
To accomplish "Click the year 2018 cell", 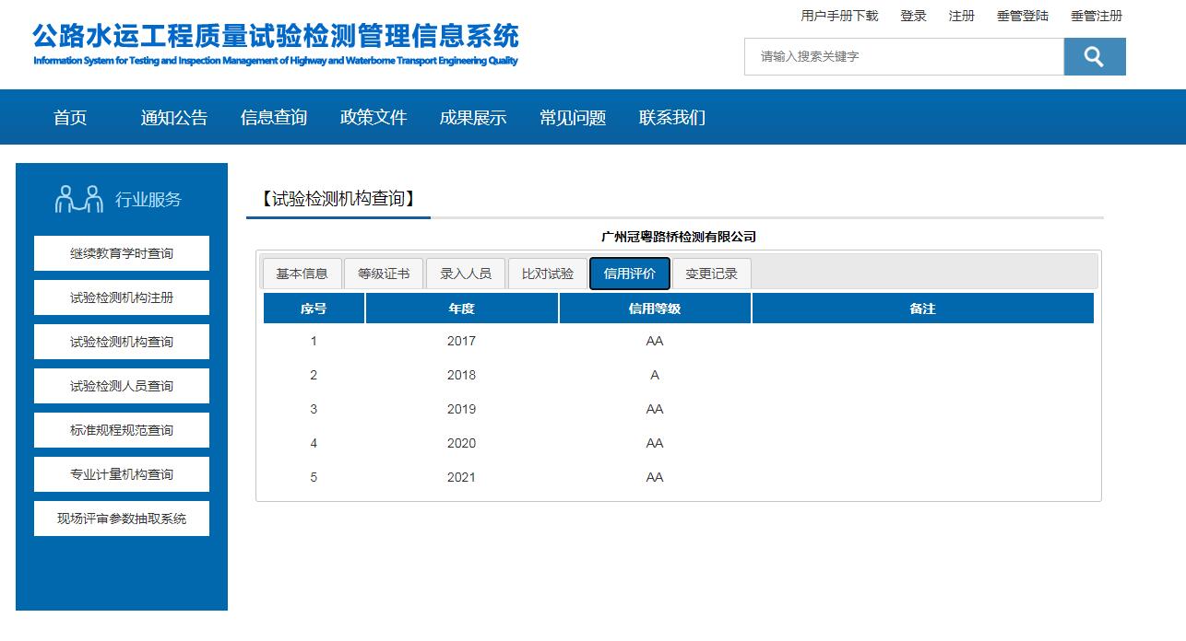I will click(461, 375).
